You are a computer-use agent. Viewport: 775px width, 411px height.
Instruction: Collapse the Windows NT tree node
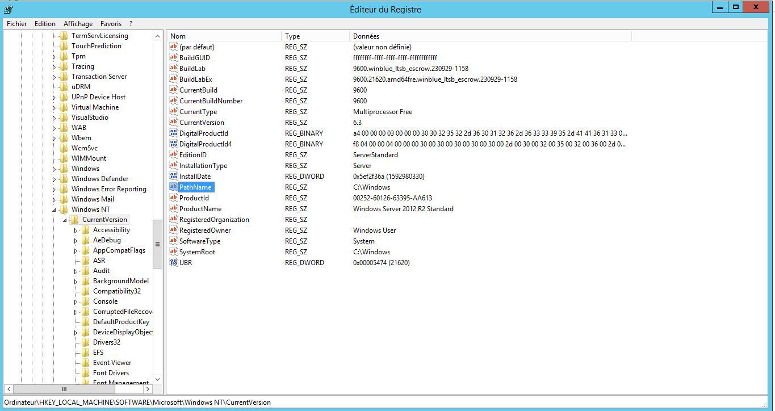(x=55, y=210)
